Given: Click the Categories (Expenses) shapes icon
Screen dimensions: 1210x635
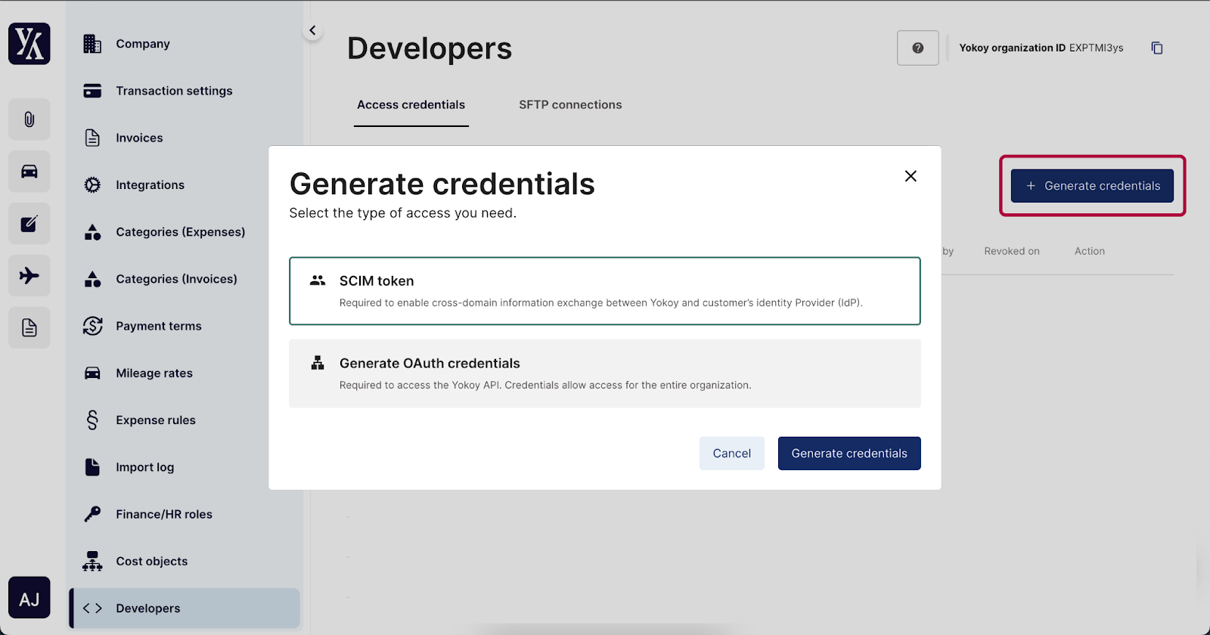Looking at the screenshot, I should (x=92, y=232).
